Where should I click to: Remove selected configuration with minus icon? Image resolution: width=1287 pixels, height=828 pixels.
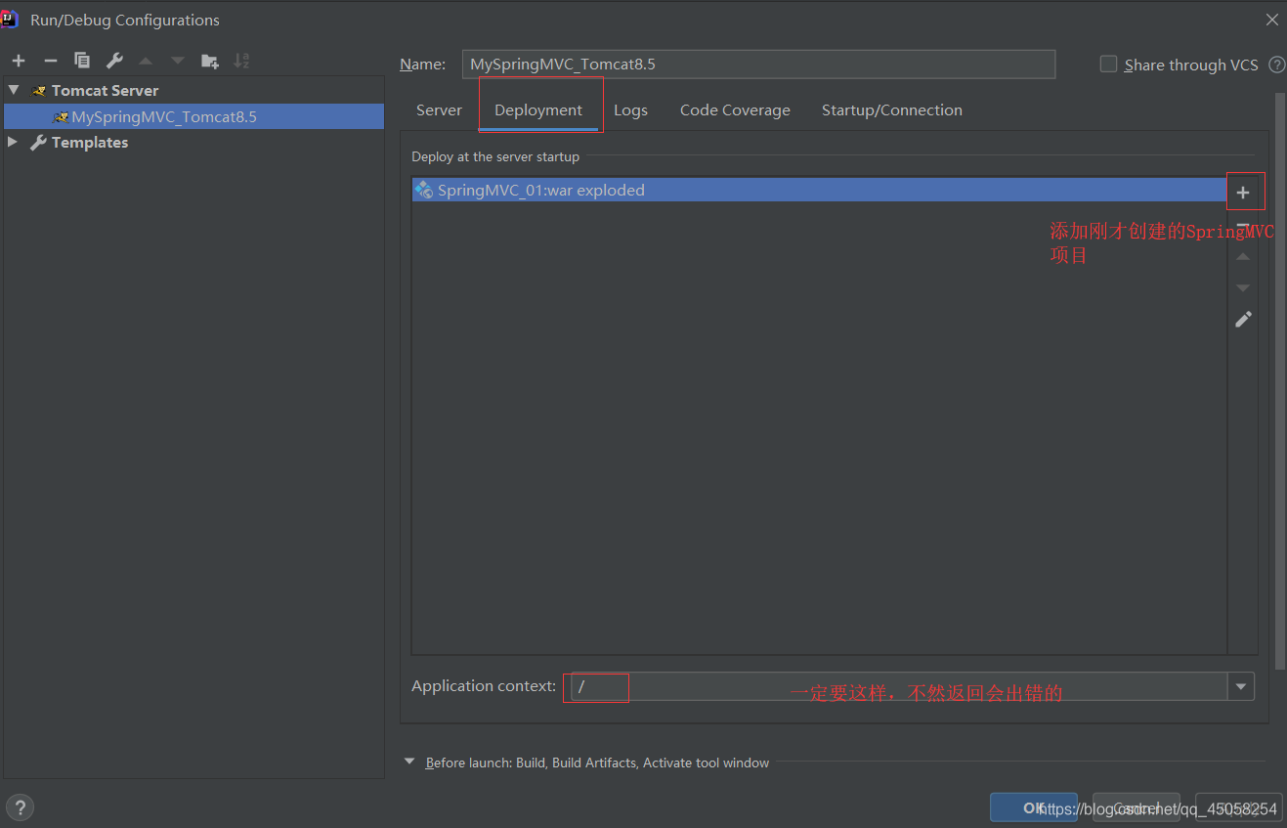click(x=51, y=61)
